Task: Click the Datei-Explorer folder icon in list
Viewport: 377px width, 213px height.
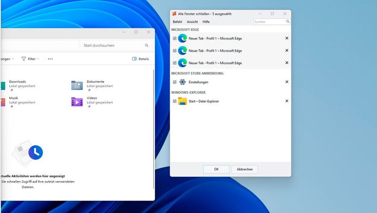Action: (182, 101)
